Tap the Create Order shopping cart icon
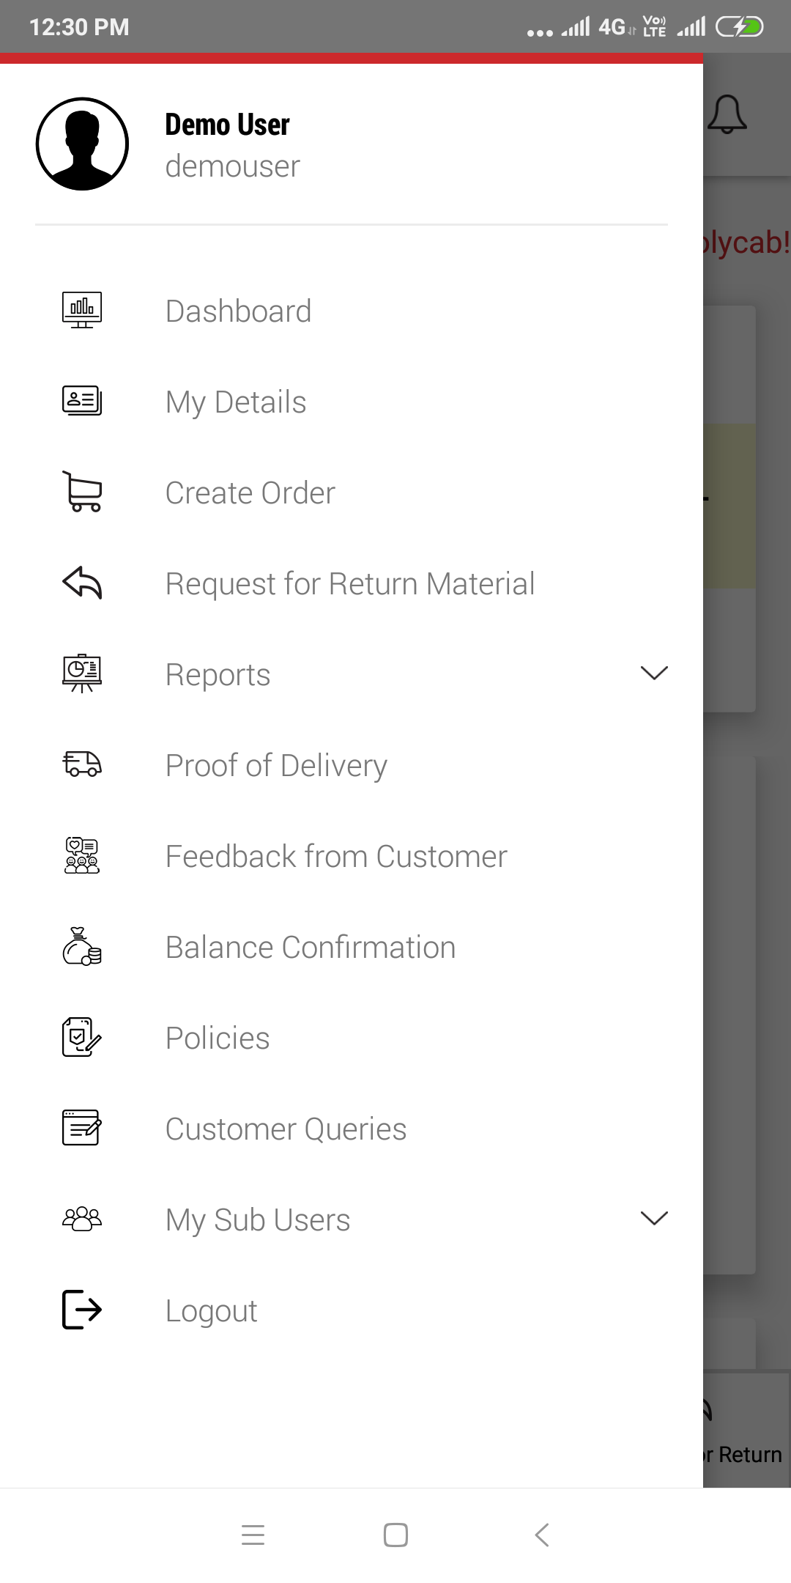 (x=82, y=492)
